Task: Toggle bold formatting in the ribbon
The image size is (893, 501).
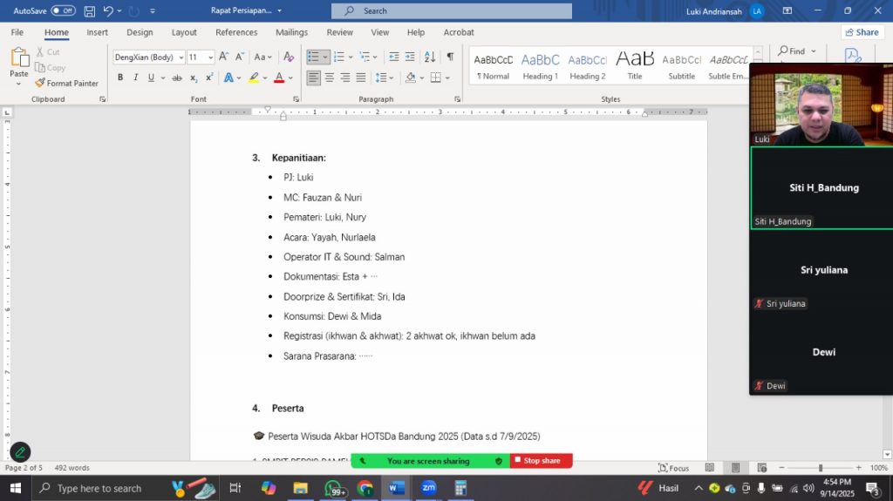Action: pyautogui.click(x=120, y=78)
